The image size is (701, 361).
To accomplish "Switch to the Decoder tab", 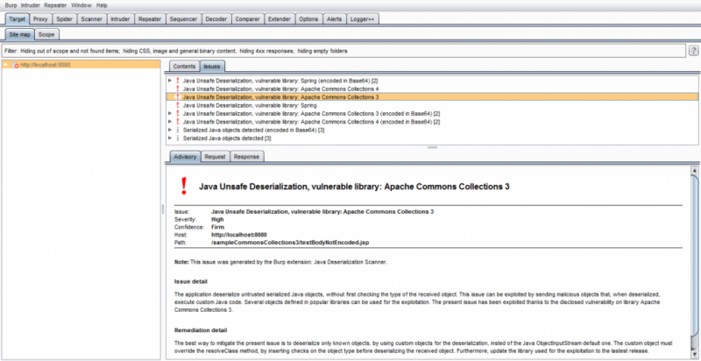I will [x=216, y=19].
